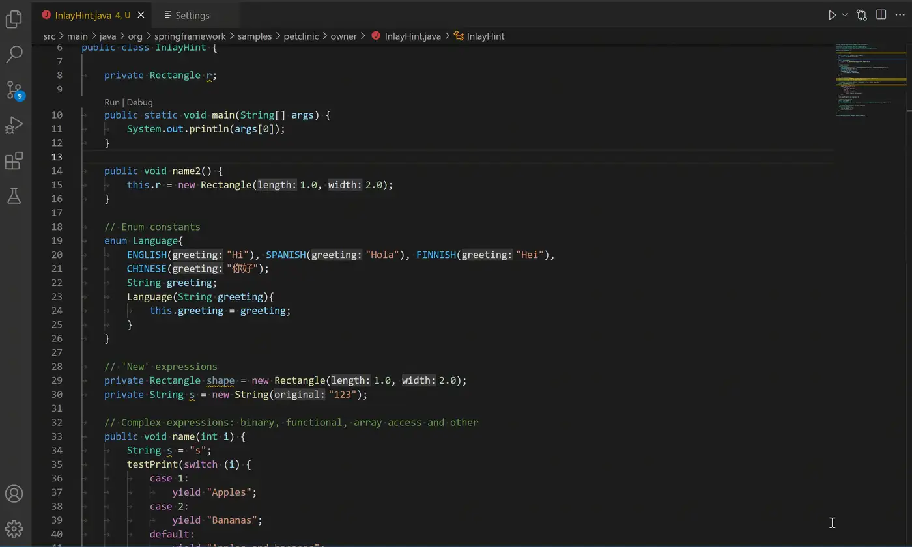Open changes compare icon in editor toolbar

click(862, 15)
